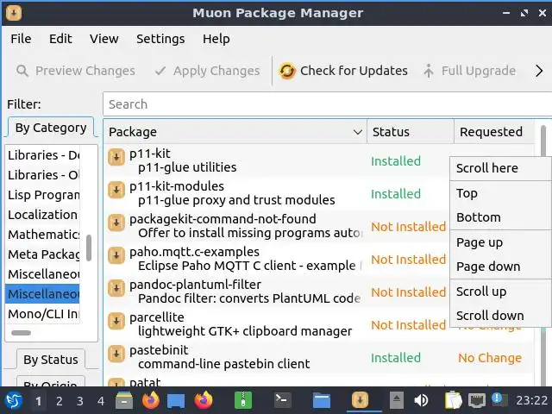The width and height of the screenshot is (552, 414).
Task: Click the clock showing 23:22
Action: tap(531, 400)
